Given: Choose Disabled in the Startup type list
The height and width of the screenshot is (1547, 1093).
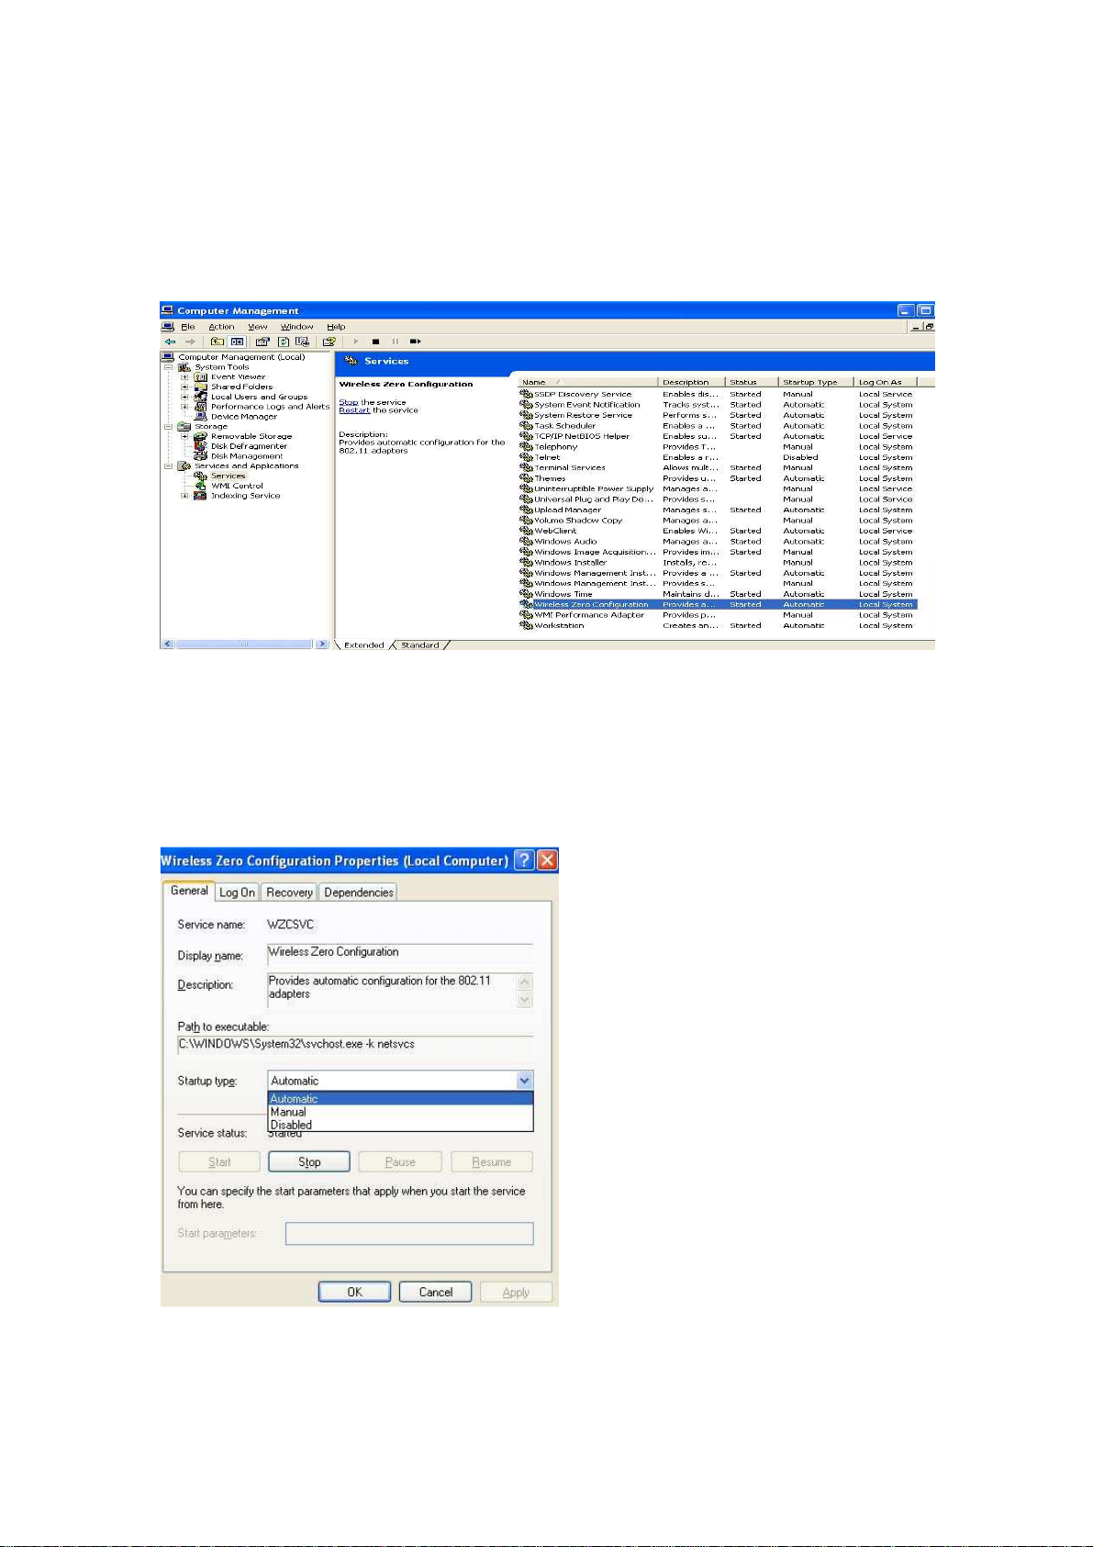Looking at the screenshot, I should [400, 1125].
